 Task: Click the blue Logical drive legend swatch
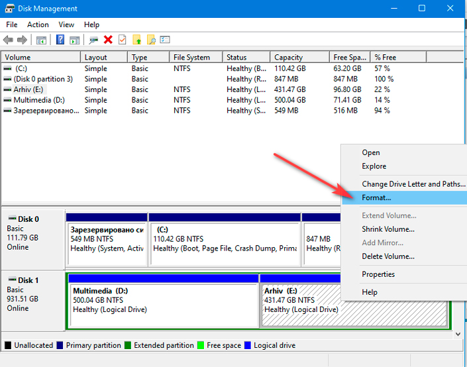(248, 345)
